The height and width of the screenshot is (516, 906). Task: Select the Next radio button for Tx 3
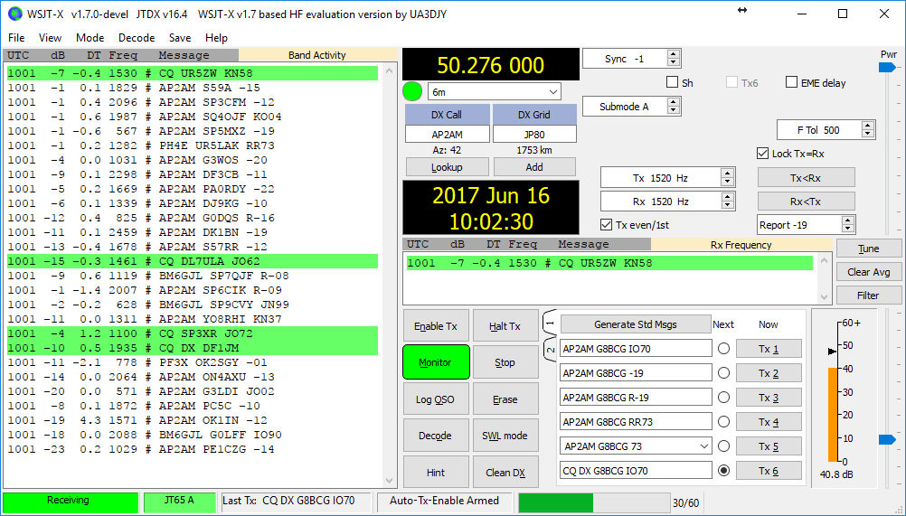coord(723,397)
